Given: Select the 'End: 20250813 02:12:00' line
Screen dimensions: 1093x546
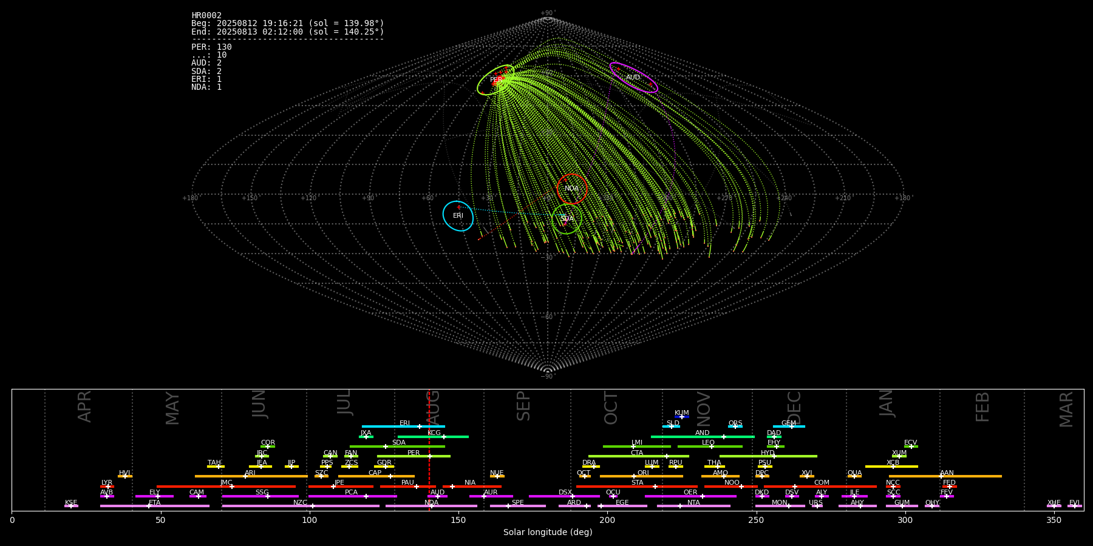Looking at the screenshot, I should 288,32.
